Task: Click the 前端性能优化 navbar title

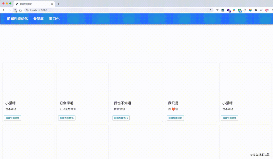Action: coord(17,19)
